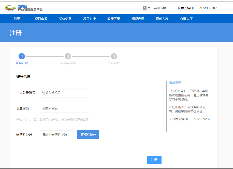Select step 1 circle 账号注册

(x=22, y=56)
